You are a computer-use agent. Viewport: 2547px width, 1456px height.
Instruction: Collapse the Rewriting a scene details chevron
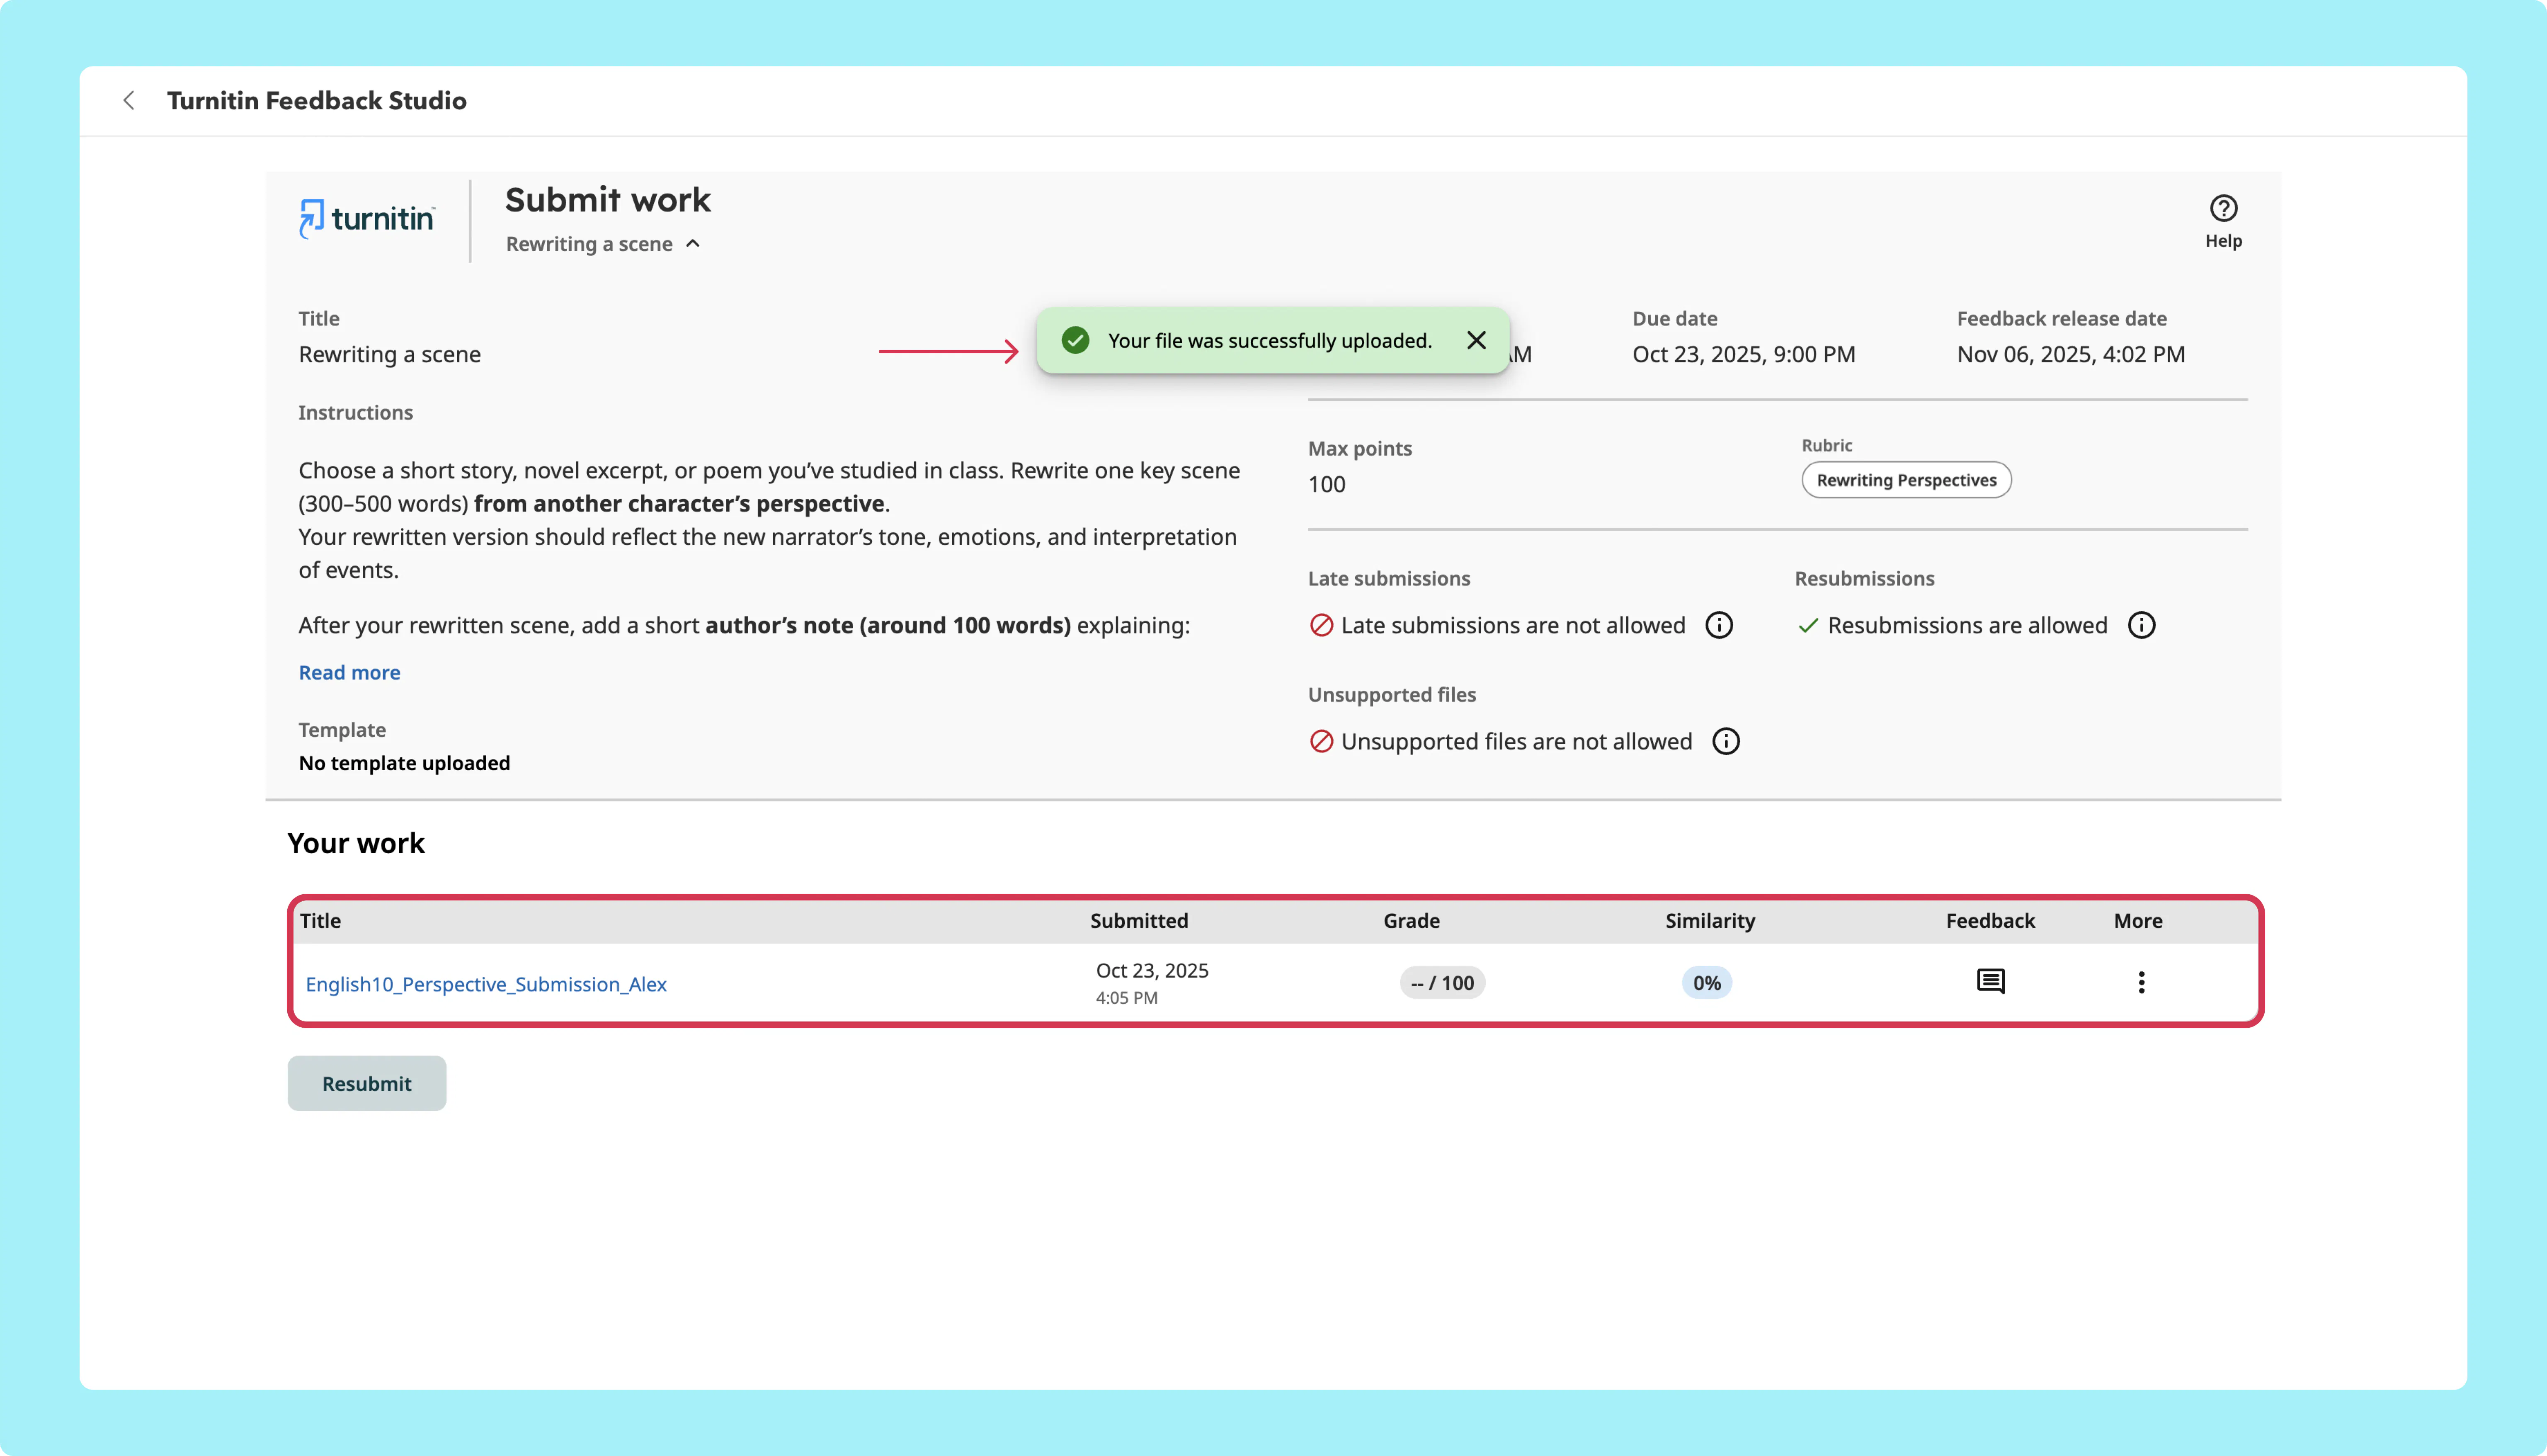click(693, 244)
